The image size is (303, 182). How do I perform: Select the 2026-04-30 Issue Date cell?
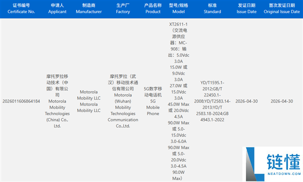coord(246,101)
